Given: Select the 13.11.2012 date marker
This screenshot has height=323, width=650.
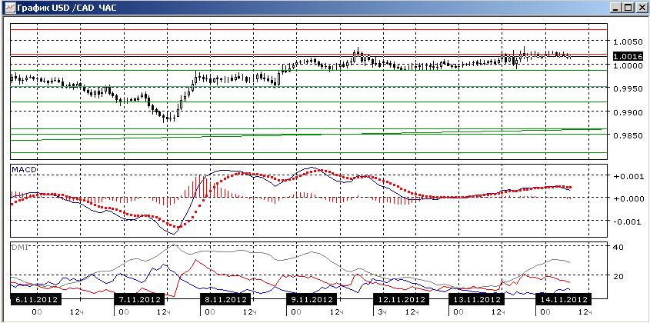Looking at the screenshot, I should 476,299.
